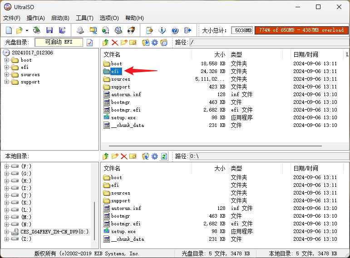Click the 可启动 EFI boot type field
This screenshot has width=350, height=258.
pos(59,42)
